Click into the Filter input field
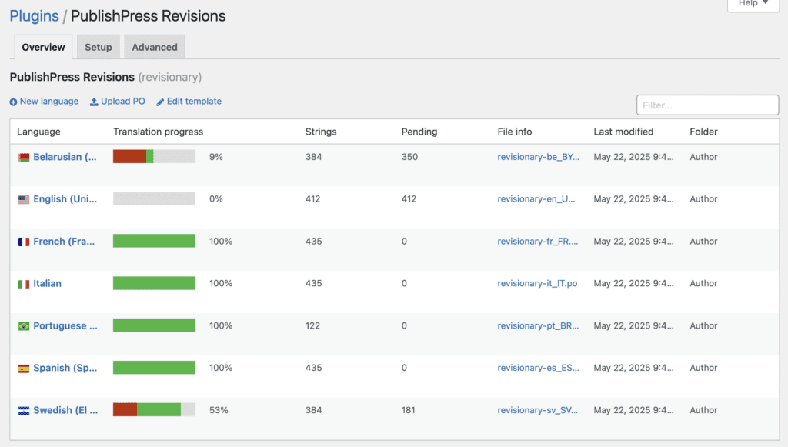788x447 pixels. coord(707,105)
